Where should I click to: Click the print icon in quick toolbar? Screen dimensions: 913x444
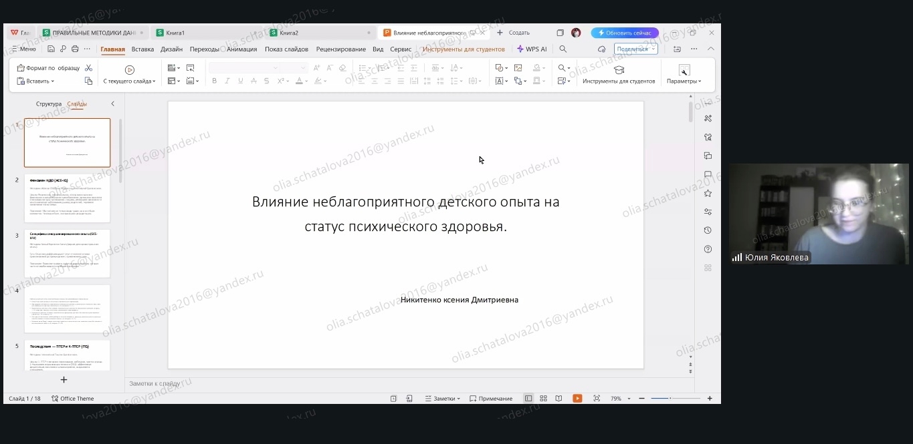[75, 49]
